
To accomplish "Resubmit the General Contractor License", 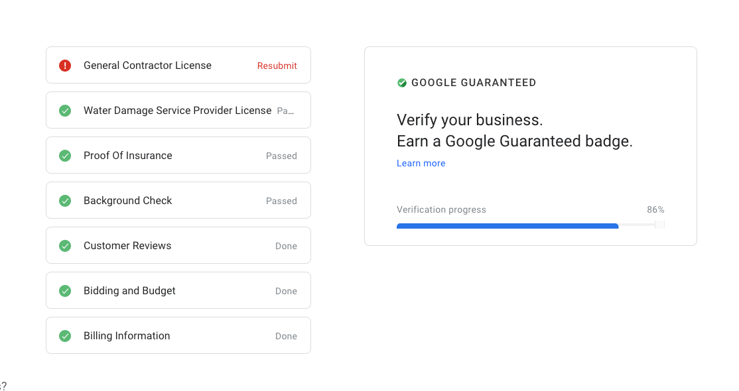I will (x=277, y=66).
